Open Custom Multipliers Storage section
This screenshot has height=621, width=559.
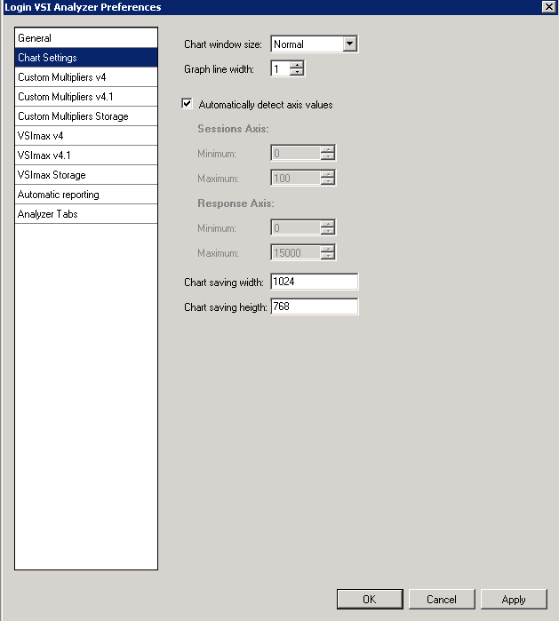point(86,116)
